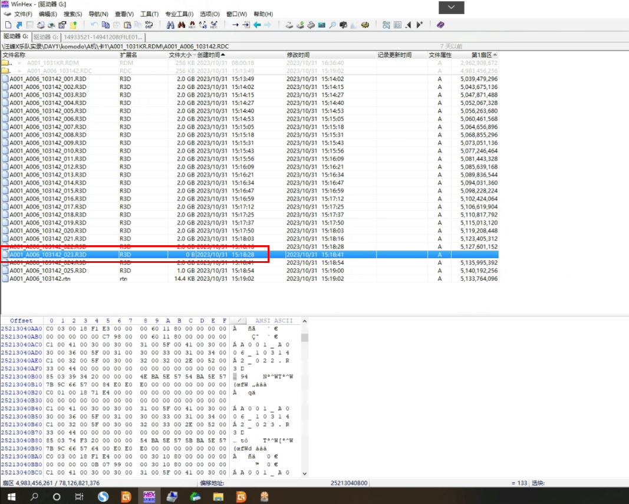The height and width of the screenshot is (504, 629).
Task: Click the path bar showing A001_A006_103142.RDC
Action: [x=116, y=47]
